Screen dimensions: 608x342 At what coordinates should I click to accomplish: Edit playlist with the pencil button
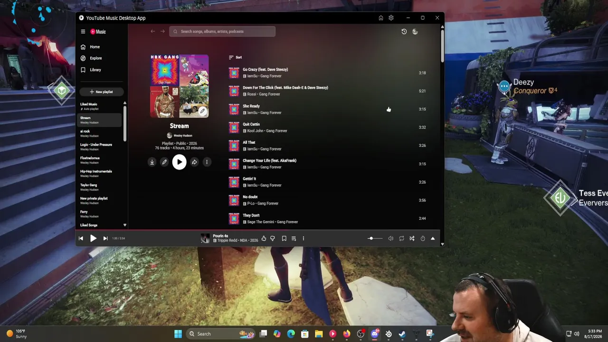pyautogui.click(x=164, y=162)
